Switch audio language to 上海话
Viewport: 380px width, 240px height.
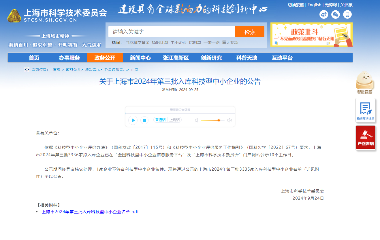(x=174, y=120)
